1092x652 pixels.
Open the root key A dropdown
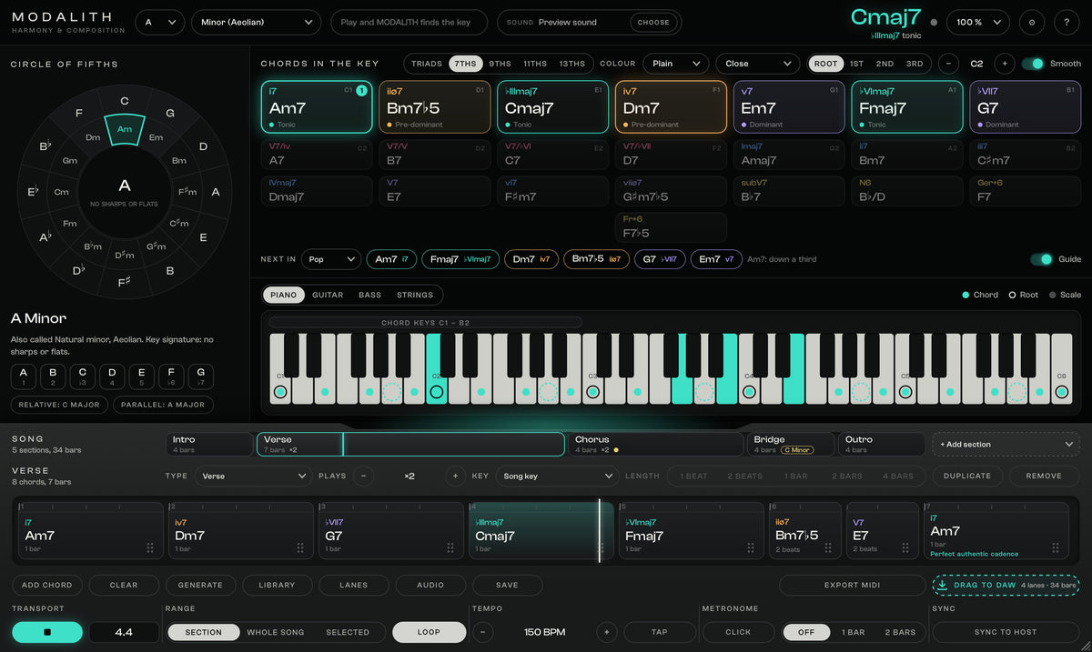click(x=160, y=22)
